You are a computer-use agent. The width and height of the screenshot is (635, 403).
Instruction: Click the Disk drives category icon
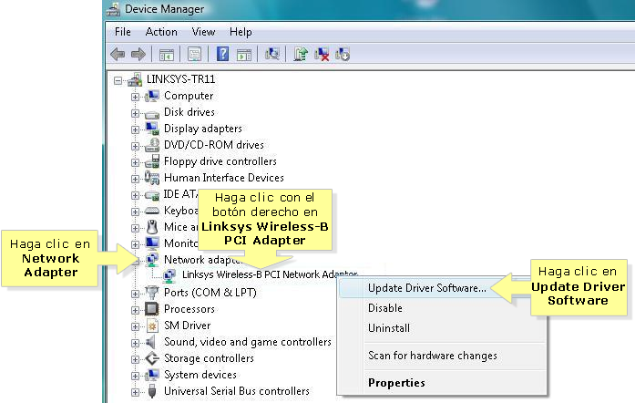pos(152,114)
